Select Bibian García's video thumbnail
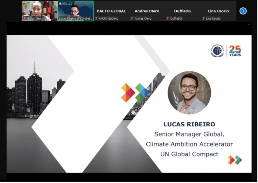 coord(39,11)
